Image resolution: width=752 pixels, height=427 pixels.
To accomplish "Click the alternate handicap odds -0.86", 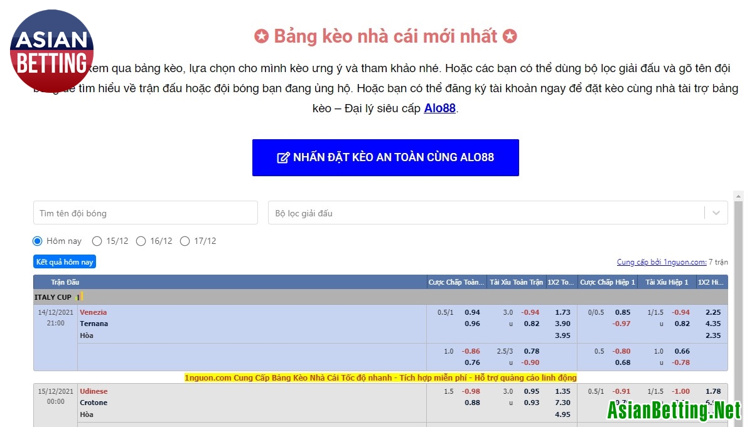I will click(x=471, y=351).
